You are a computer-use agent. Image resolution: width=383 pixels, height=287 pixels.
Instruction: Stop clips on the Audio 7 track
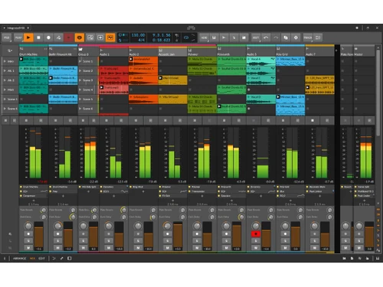click(313, 120)
